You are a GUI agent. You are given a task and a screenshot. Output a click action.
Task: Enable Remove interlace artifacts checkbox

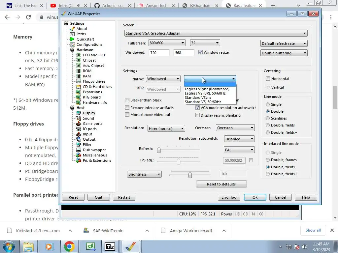coord(127,108)
